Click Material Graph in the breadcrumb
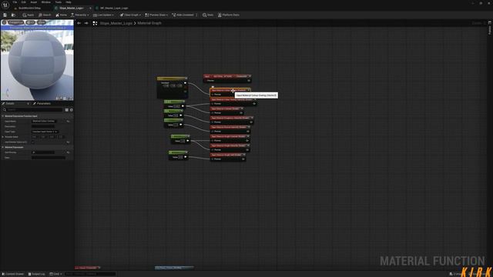The image size is (493, 277). pyautogui.click(x=149, y=23)
